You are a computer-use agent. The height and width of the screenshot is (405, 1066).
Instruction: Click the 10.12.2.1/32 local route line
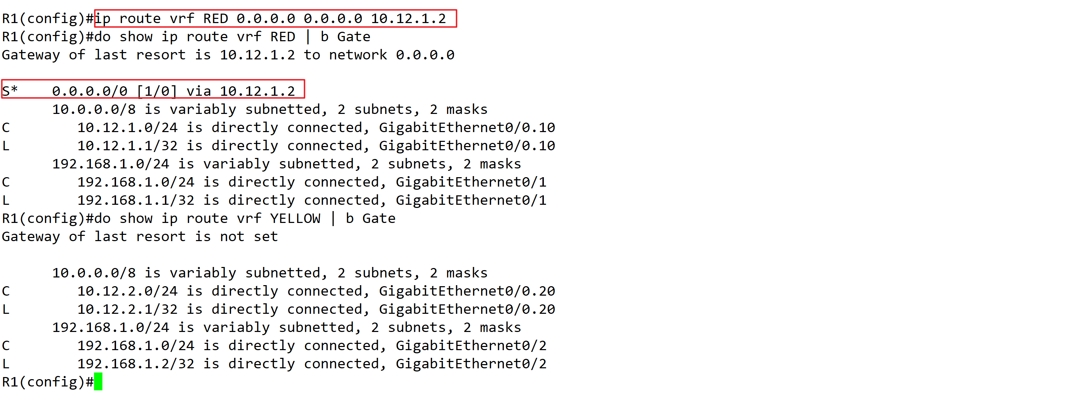(278, 310)
